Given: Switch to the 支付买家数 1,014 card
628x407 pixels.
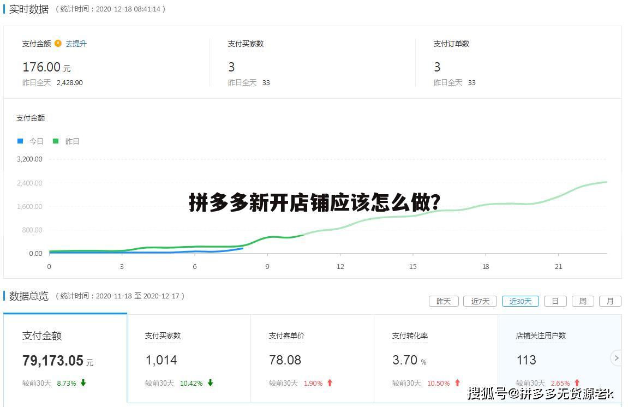Looking at the screenshot, I should (189, 358).
